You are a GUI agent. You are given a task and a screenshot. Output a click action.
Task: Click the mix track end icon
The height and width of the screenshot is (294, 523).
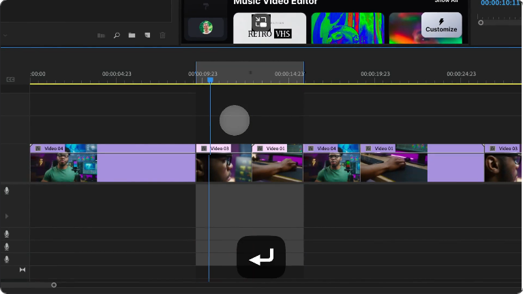click(x=22, y=270)
